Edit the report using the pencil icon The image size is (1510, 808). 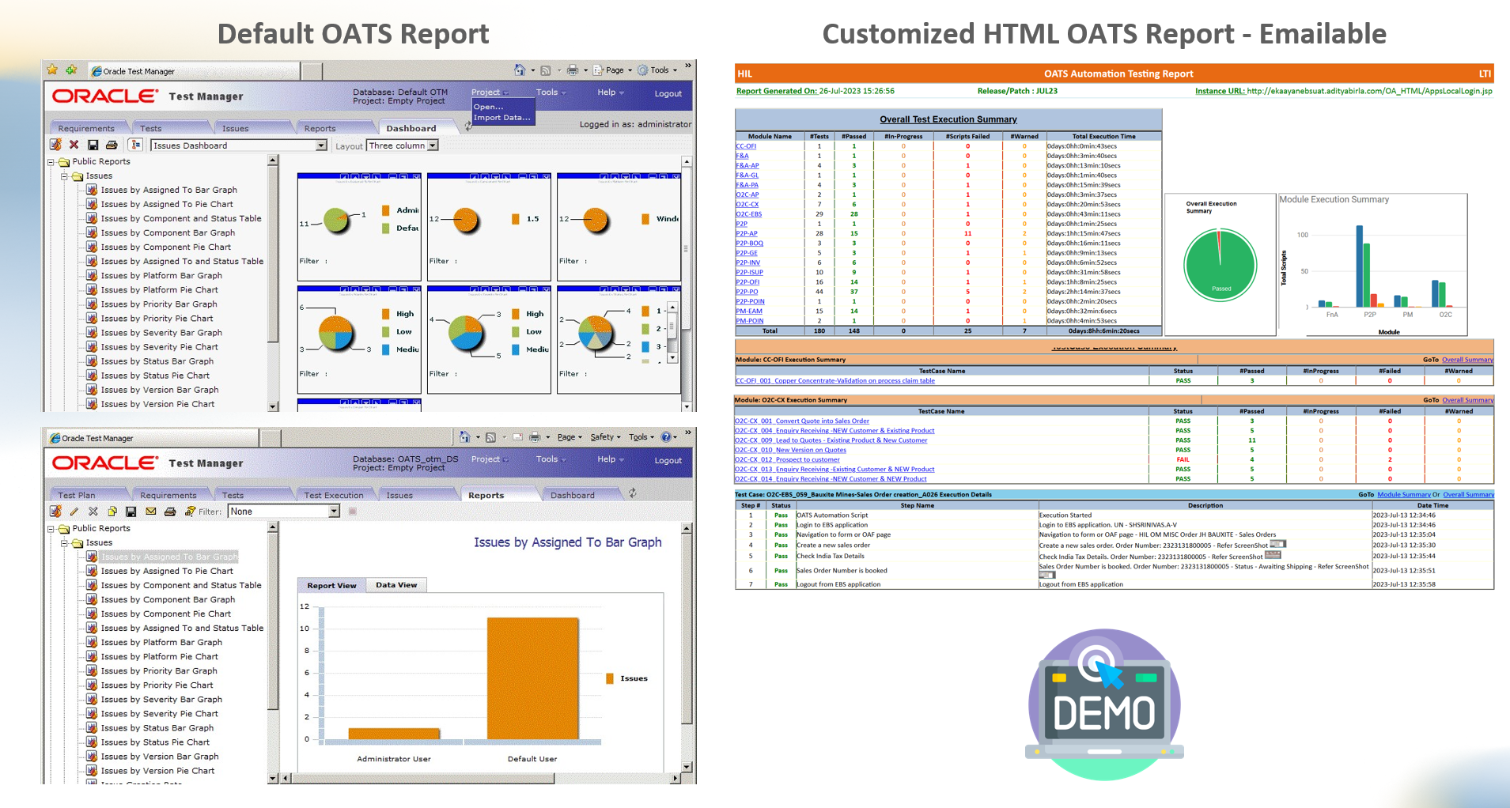tap(74, 511)
